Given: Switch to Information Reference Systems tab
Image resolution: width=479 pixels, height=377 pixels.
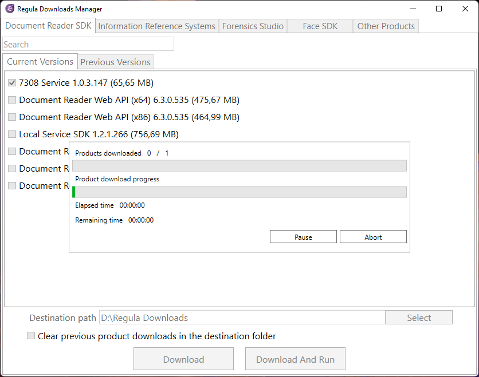Looking at the screenshot, I should tap(157, 26).
